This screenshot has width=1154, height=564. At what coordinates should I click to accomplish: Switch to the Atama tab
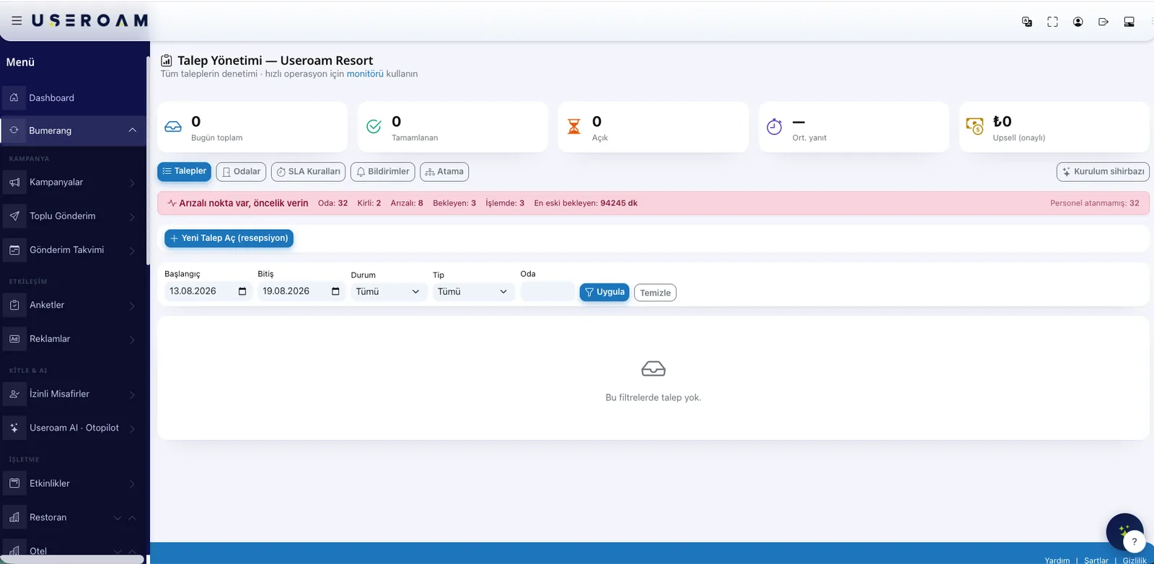tap(444, 172)
